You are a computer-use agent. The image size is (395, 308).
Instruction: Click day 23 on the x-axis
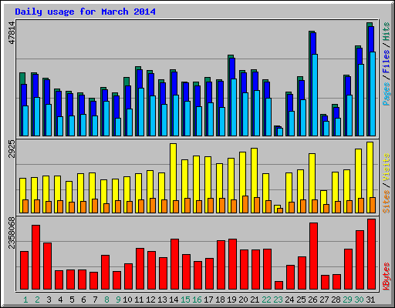click(278, 300)
